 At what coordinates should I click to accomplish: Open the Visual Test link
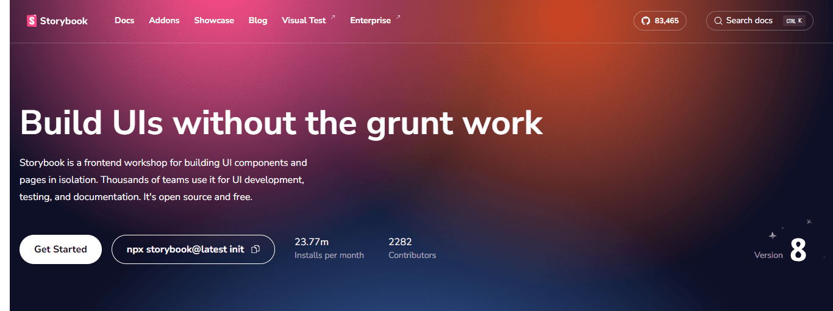tap(304, 21)
